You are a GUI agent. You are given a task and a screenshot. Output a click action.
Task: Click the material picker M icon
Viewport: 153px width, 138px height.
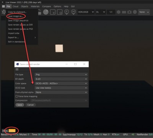point(73,12)
